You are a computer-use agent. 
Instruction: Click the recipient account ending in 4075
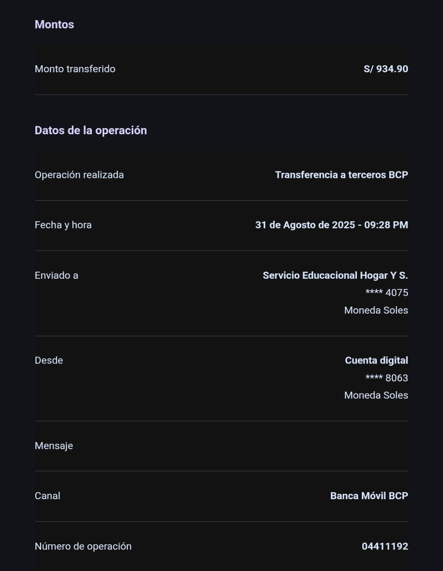386,293
